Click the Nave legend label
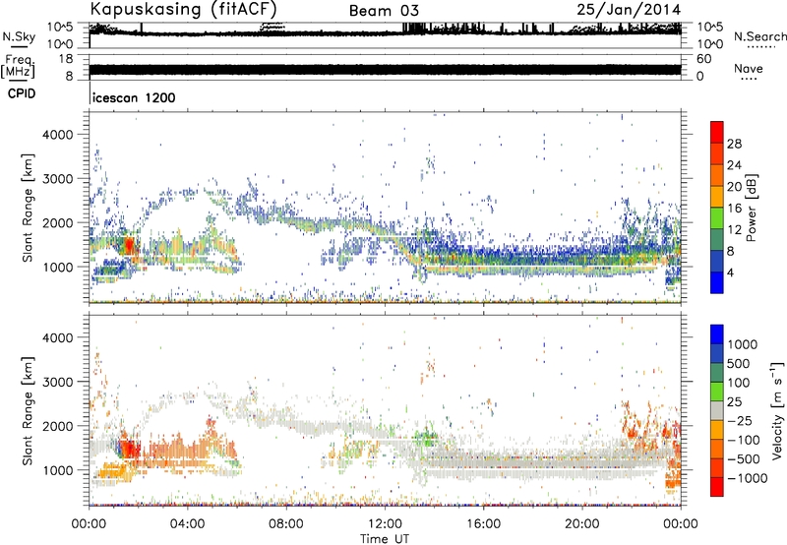Image resolution: width=787 pixels, height=545 pixels. tap(749, 68)
